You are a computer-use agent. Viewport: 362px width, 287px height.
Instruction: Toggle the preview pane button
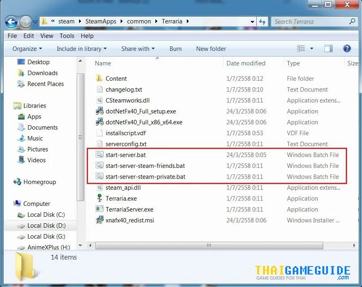pyautogui.click(x=328, y=48)
